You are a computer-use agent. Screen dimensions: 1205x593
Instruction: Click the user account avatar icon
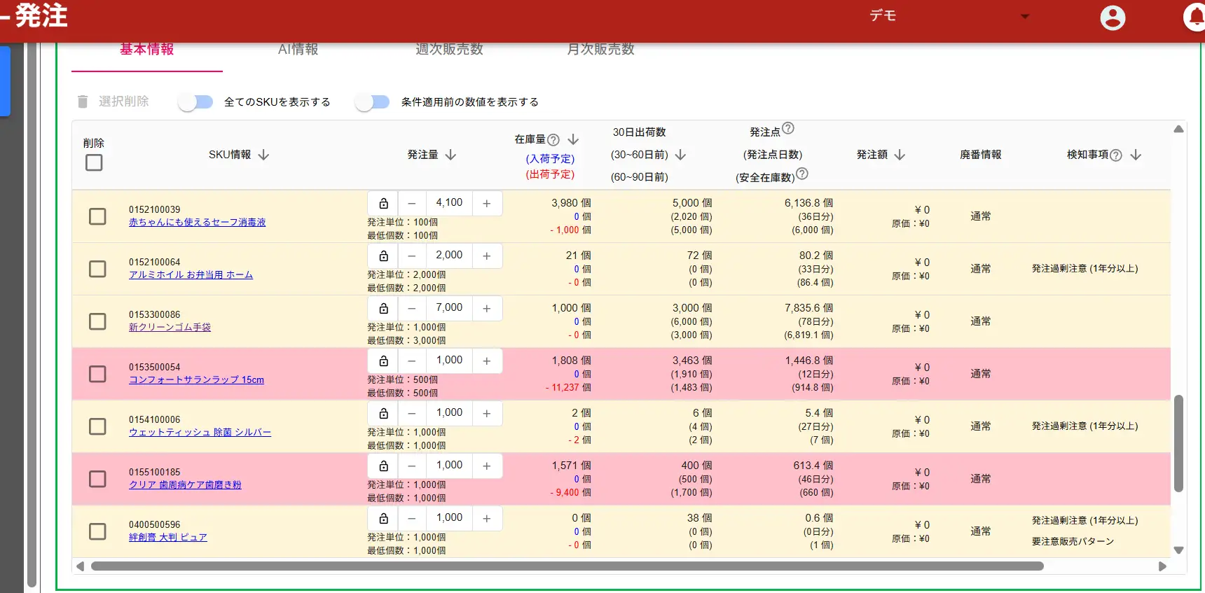[x=1112, y=18]
